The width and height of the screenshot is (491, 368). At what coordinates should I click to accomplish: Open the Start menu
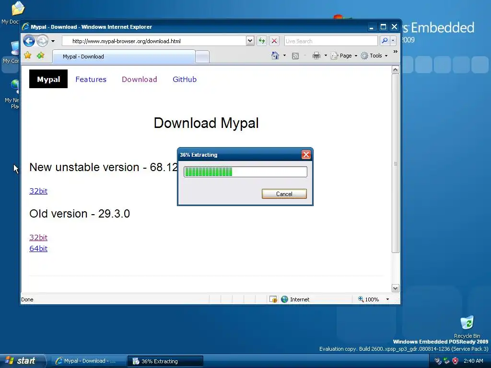(22, 361)
